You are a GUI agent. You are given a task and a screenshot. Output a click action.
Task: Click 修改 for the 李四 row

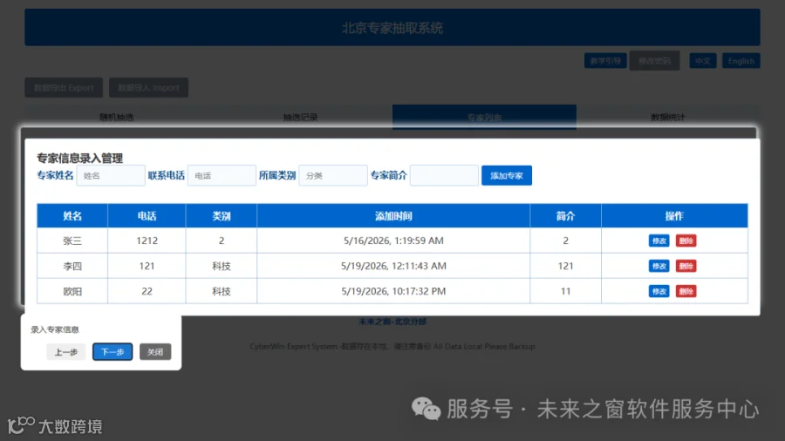[x=659, y=266]
